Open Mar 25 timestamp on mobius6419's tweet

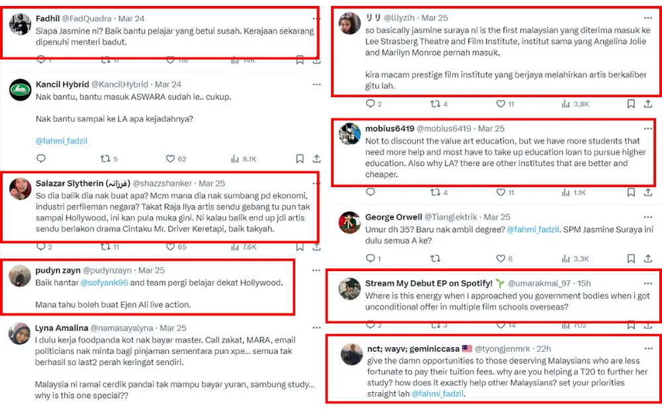coord(491,128)
